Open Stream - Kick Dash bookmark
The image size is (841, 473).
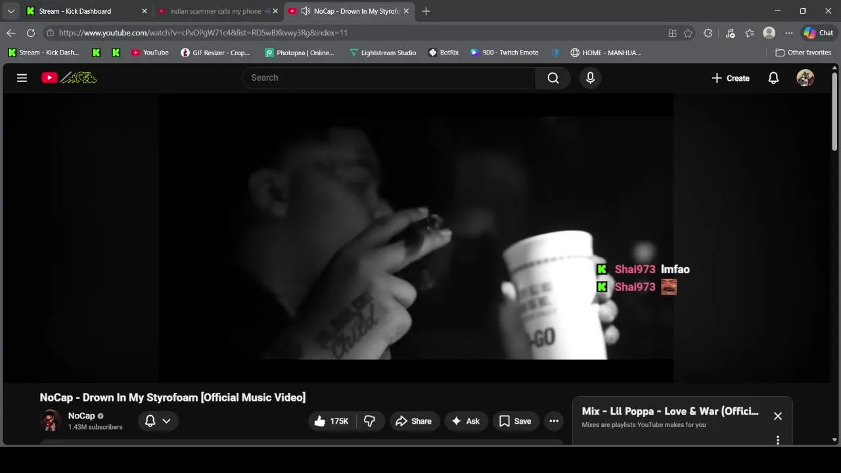pos(43,53)
